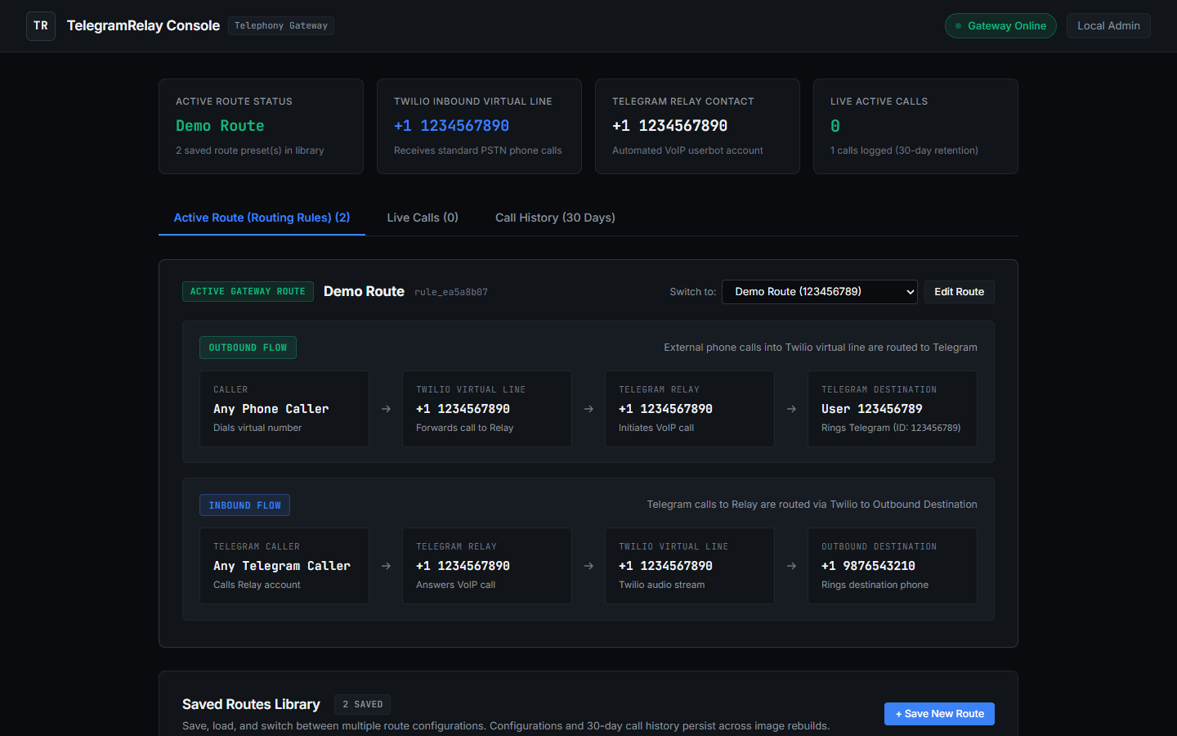Open the Switch to route dropdown
1177x736 pixels.
(820, 292)
